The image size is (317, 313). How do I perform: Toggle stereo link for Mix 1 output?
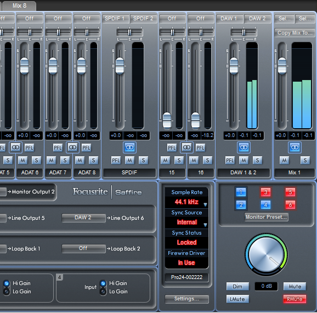295,147
